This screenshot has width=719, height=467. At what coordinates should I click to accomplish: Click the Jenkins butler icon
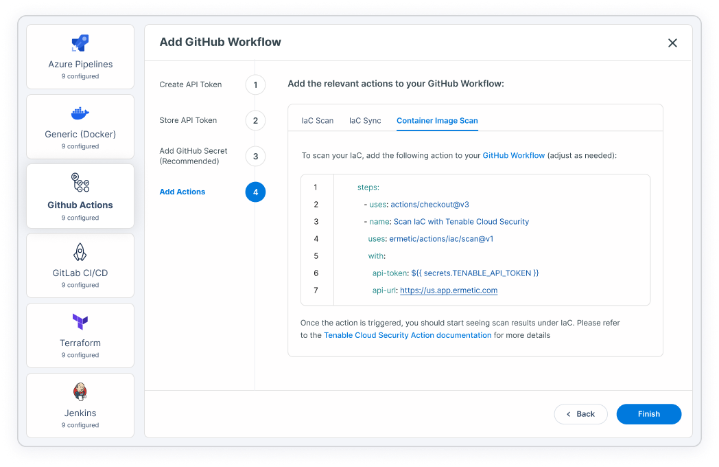80,391
